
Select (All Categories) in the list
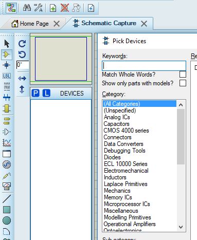coord(139,104)
